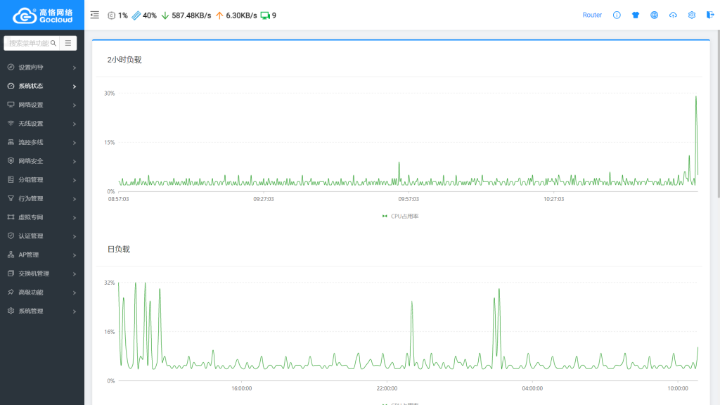Expand 流控多线 with its chevron
This screenshot has height=405, width=720.
click(75, 143)
